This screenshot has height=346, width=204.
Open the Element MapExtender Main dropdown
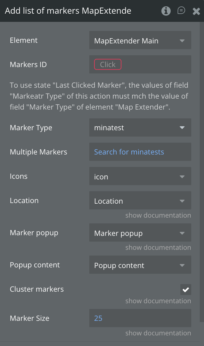[140, 40]
